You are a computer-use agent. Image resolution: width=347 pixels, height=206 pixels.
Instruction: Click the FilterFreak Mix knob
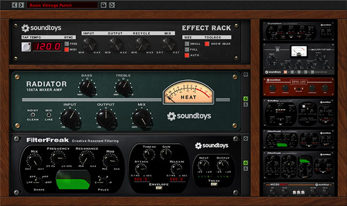[x=34, y=161]
